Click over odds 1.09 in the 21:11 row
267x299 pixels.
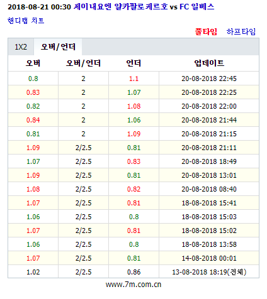pos(33,148)
